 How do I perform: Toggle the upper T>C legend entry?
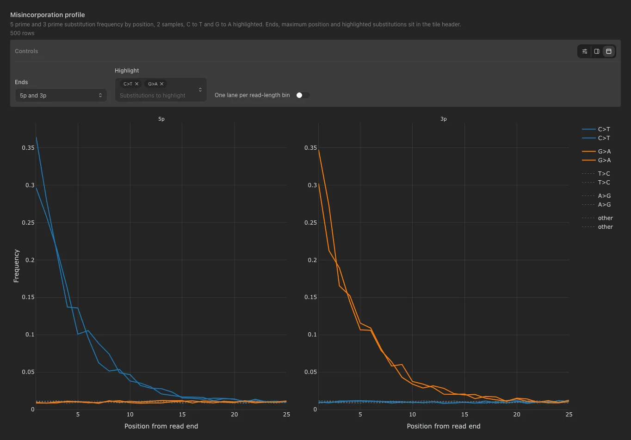click(x=596, y=174)
